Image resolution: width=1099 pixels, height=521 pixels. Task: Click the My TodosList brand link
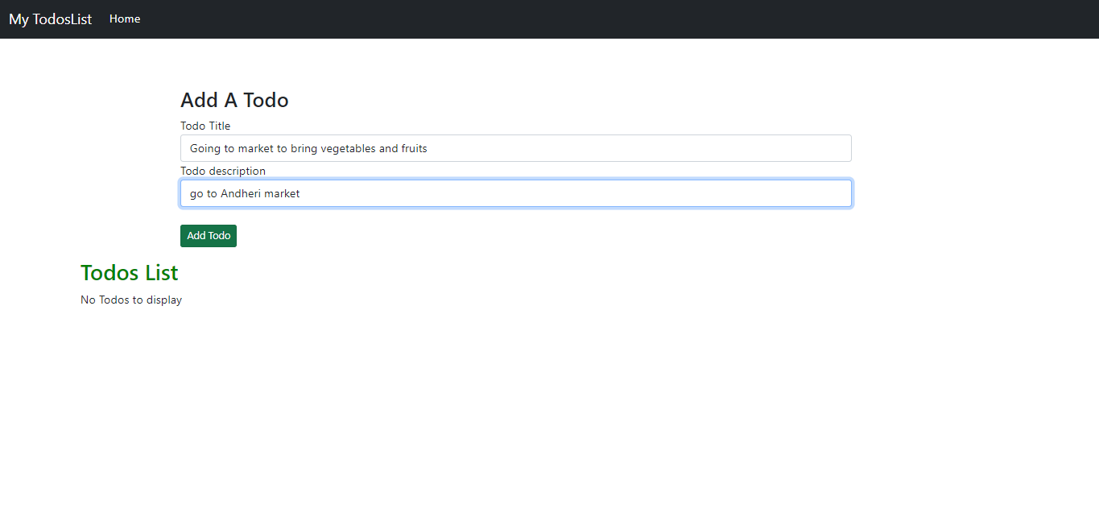coord(51,19)
